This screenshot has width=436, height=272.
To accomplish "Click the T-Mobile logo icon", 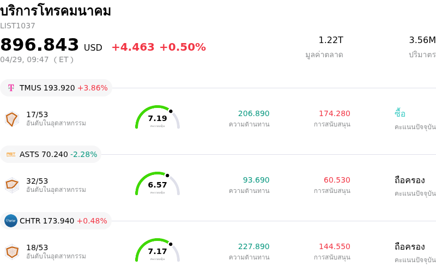I will (11, 88).
